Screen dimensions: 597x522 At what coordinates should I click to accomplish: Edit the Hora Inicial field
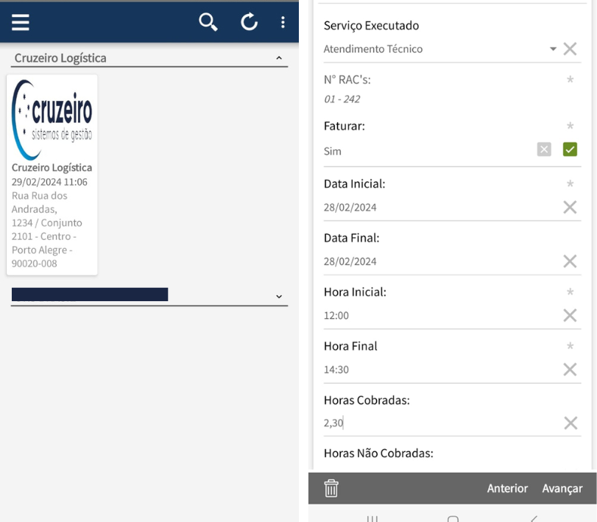coord(434,315)
